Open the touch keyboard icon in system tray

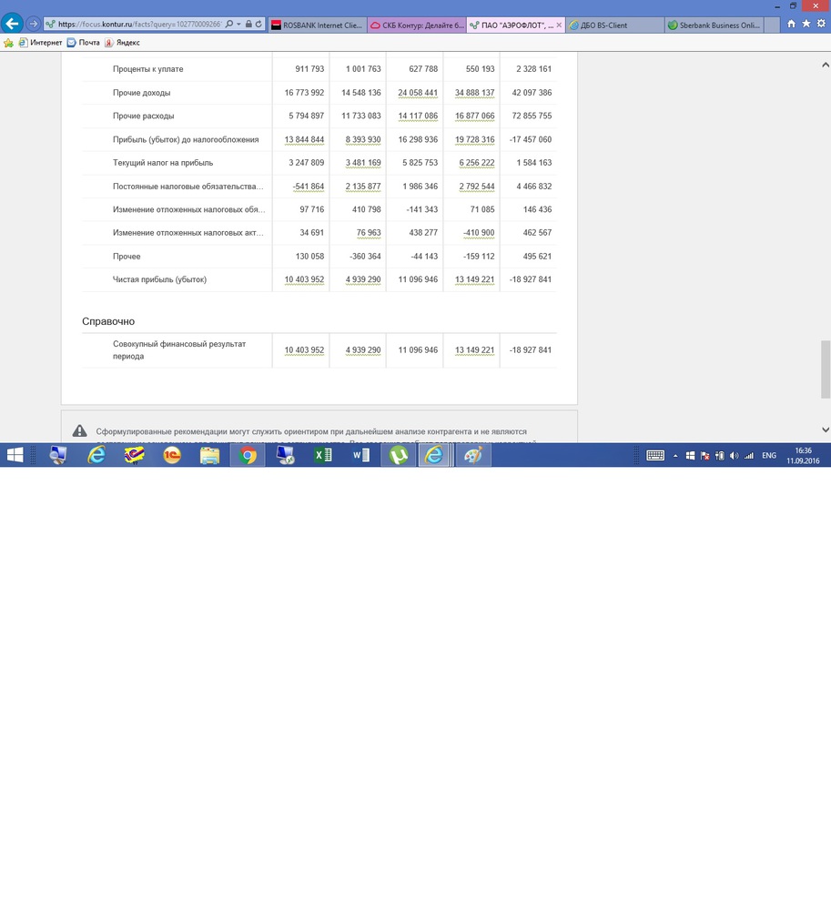[655, 456]
